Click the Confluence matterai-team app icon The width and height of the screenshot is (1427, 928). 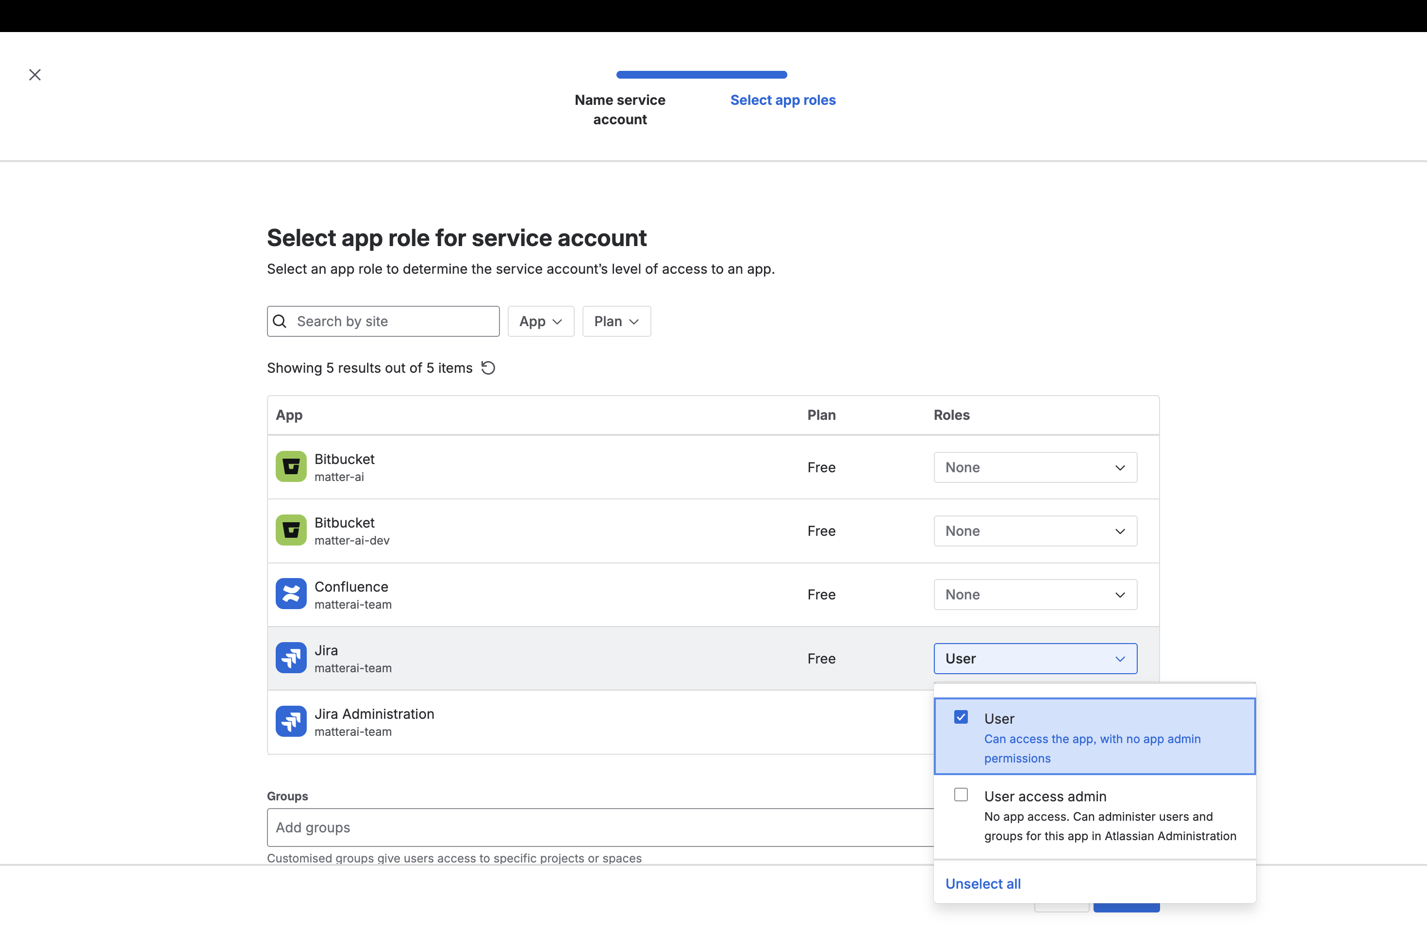[x=290, y=594]
